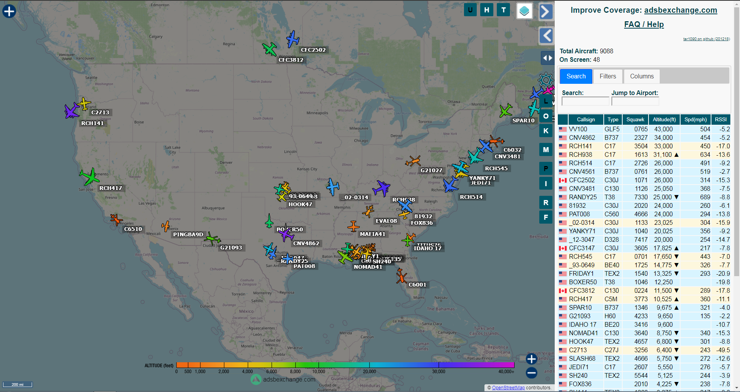Click the EVAL08 orange aircraft icon on map
Image resolution: width=740 pixels, height=392 pixels.
tap(368, 211)
